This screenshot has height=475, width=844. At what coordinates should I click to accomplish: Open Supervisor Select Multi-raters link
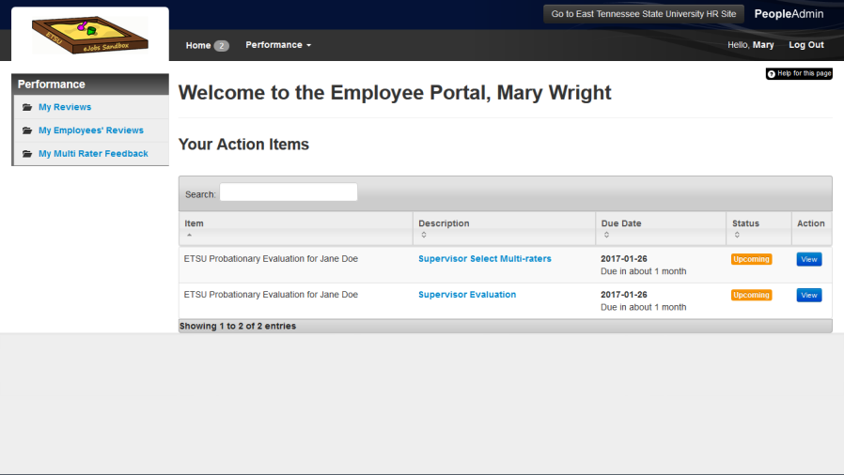[x=484, y=259]
